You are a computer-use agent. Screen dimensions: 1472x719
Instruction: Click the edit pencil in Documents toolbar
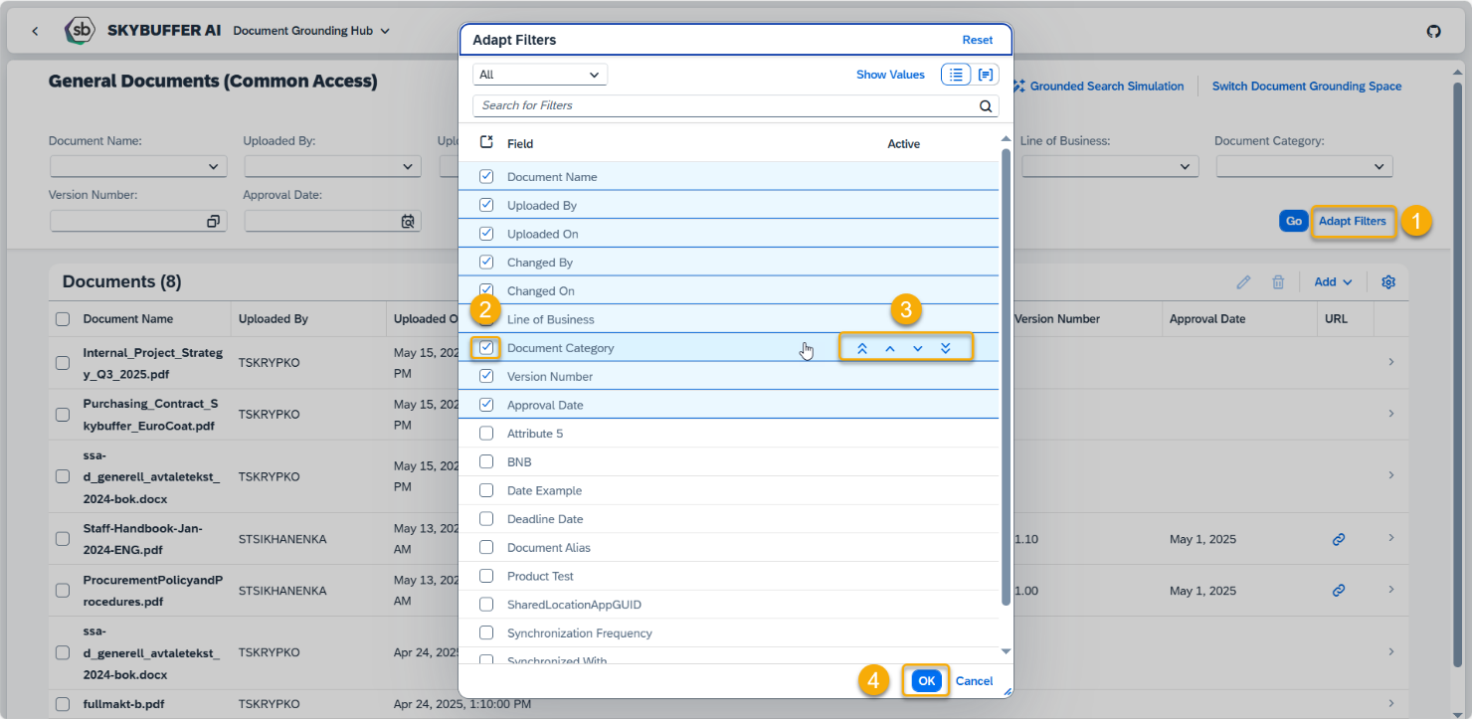point(1243,282)
